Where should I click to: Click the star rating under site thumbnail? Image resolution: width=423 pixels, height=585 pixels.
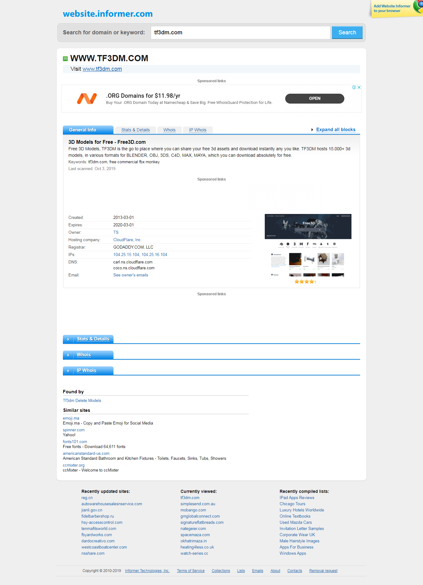click(x=305, y=282)
